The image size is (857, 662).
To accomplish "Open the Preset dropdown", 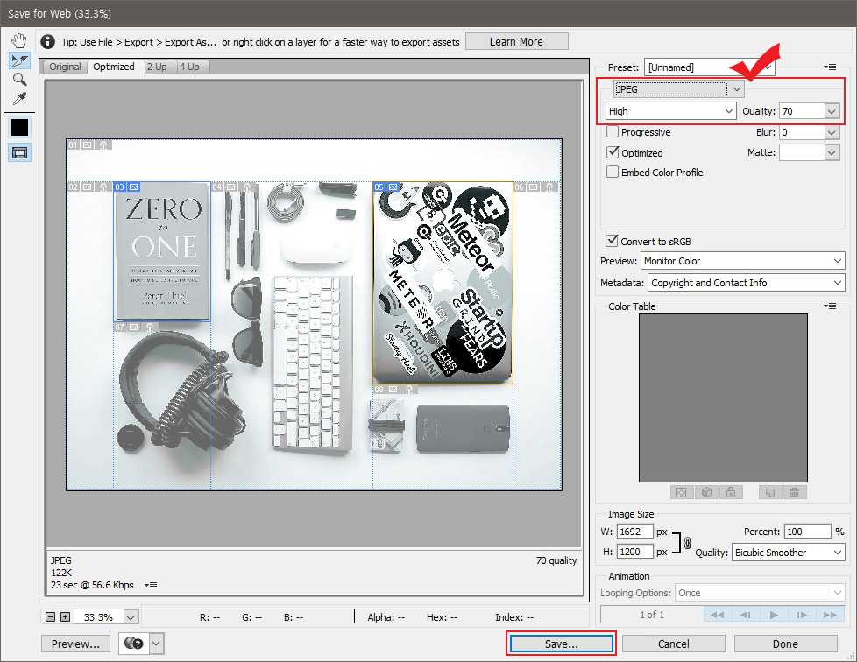I will tap(710, 67).
